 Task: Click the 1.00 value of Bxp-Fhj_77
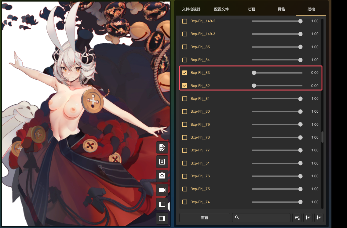[x=315, y=150]
